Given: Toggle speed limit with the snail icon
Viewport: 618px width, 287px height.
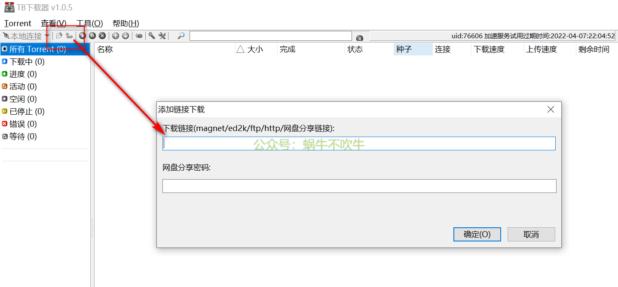Looking at the screenshot, I should click(140, 36).
